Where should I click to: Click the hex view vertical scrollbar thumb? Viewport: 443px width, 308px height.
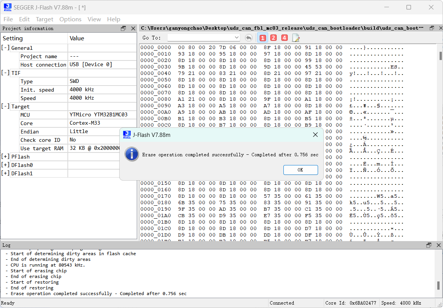440,56
